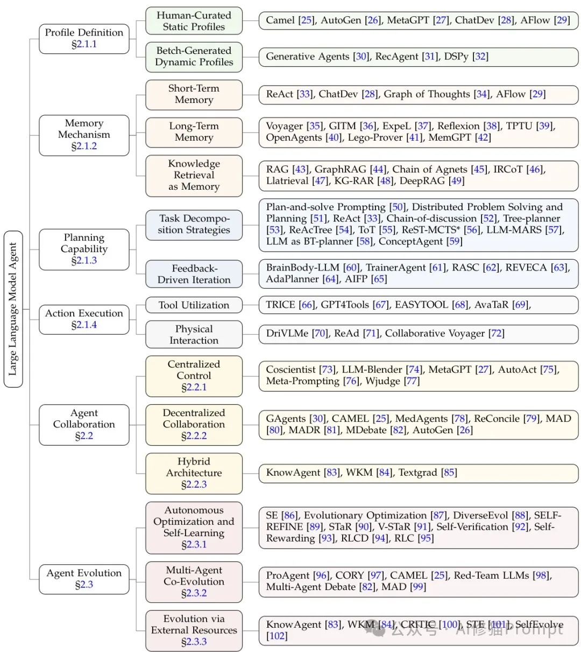Open citation [76] next to Meta-Prompting

click(351, 381)
